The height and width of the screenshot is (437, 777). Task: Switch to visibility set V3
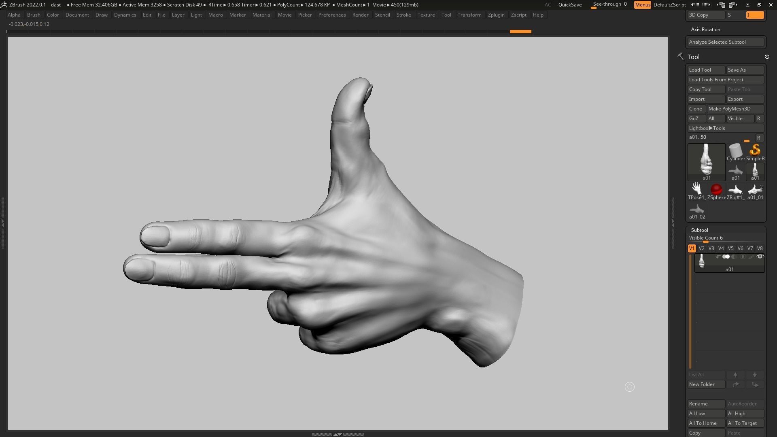pyautogui.click(x=711, y=248)
